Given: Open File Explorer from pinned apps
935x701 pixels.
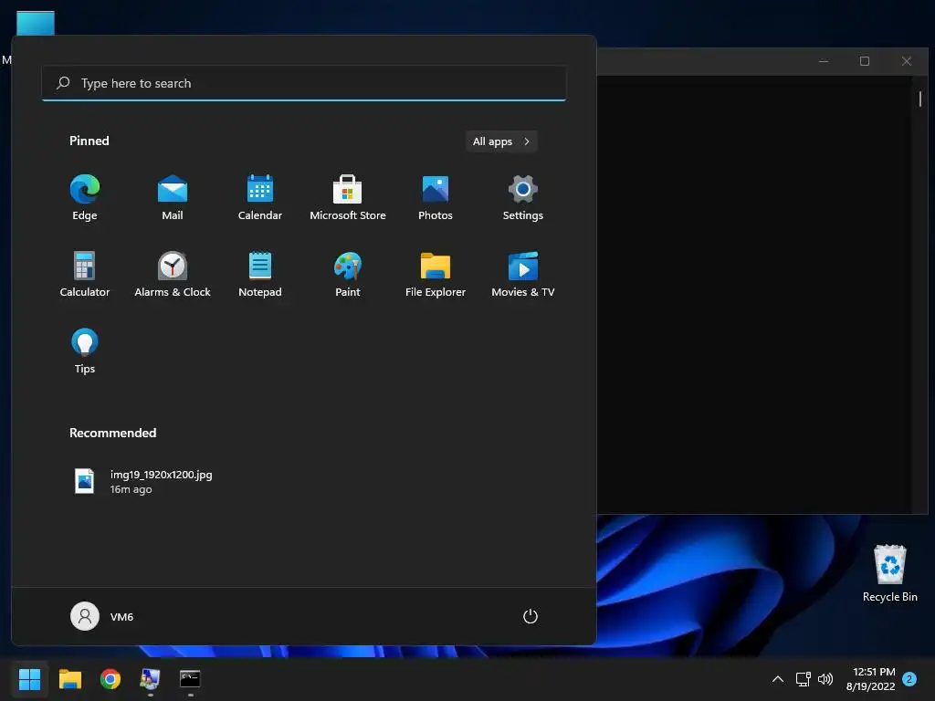Looking at the screenshot, I should tap(436, 275).
